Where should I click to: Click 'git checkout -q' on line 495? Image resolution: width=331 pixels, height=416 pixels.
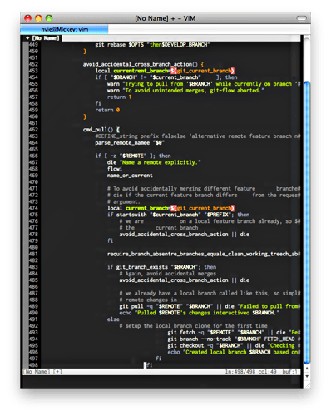pyautogui.click(x=190, y=345)
